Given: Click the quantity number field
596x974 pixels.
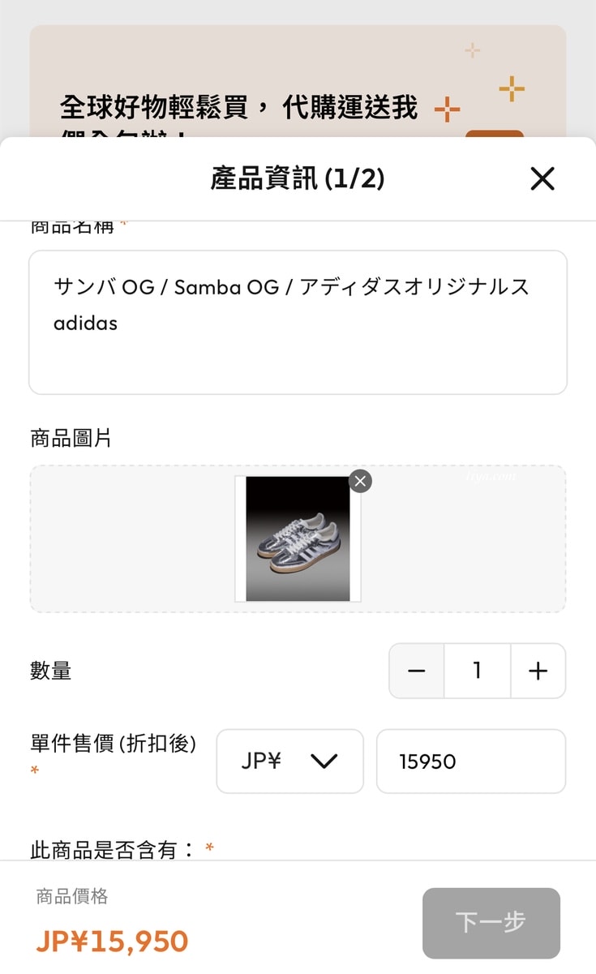Looking at the screenshot, I should (x=477, y=671).
